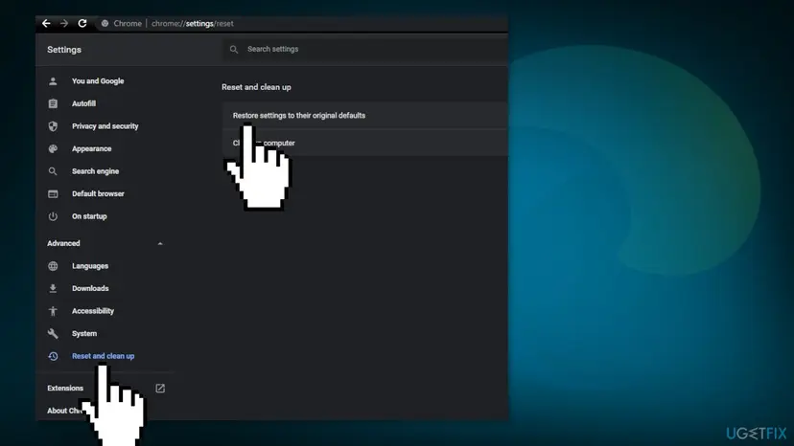The image size is (794, 446).
Task: Click the On startup power icon
Action: 53,216
